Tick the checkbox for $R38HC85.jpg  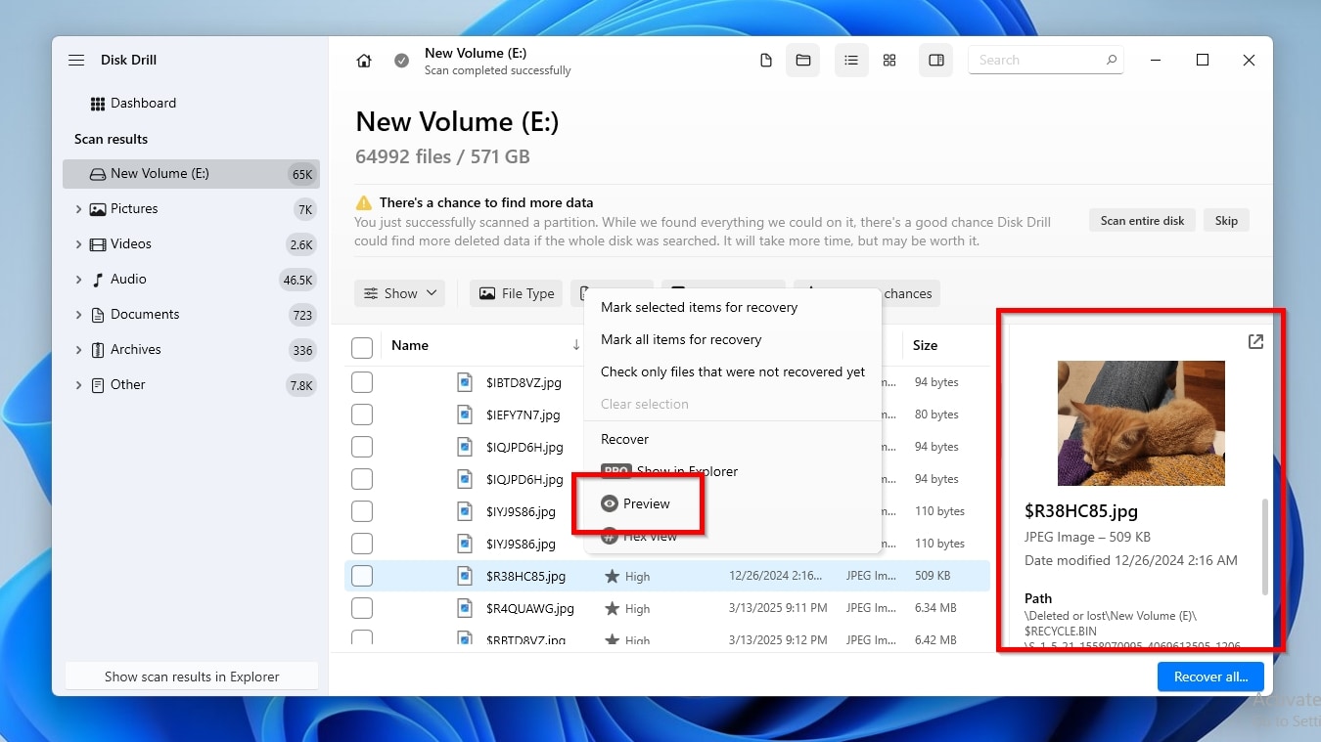(x=362, y=576)
